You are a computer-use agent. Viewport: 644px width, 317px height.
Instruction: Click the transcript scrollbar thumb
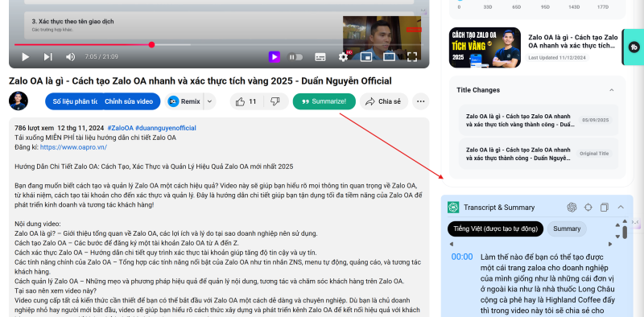coord(625,233)
